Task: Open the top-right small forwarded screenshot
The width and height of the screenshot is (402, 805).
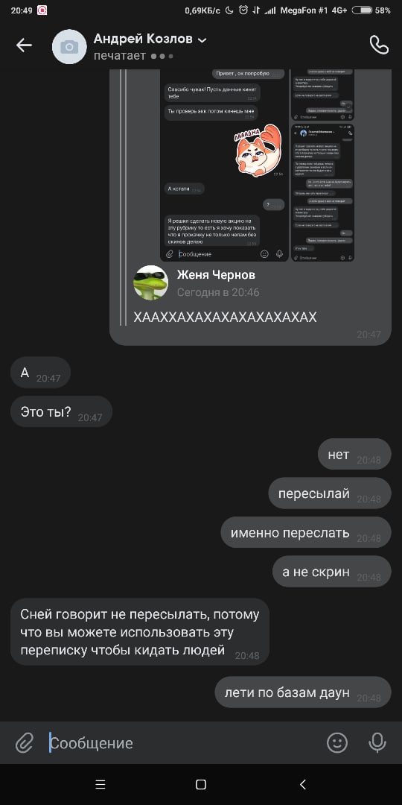Action: pos(322,95)
